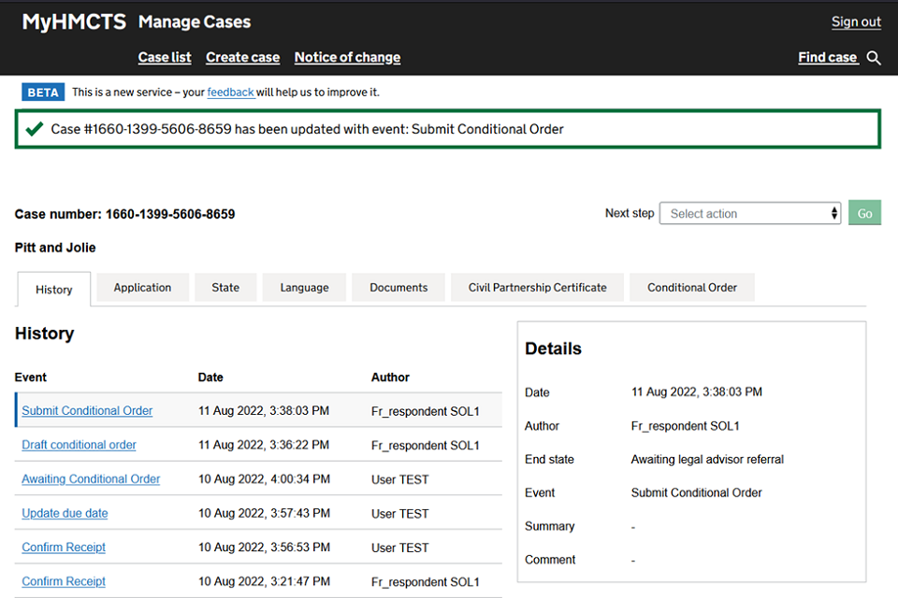
Task: Open Civil Partnership Certificate tab
Action: [x=537, y=288]
